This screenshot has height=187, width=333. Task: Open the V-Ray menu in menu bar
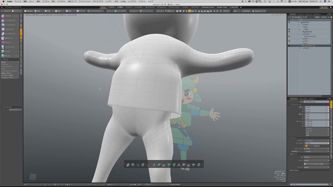123,1
